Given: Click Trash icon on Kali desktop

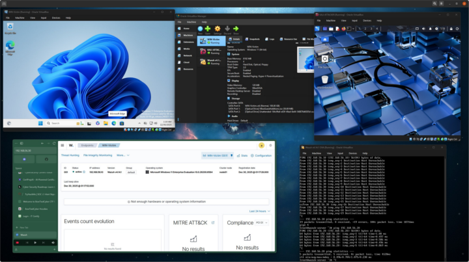Looking at the screenshot, I should [325, 79].
